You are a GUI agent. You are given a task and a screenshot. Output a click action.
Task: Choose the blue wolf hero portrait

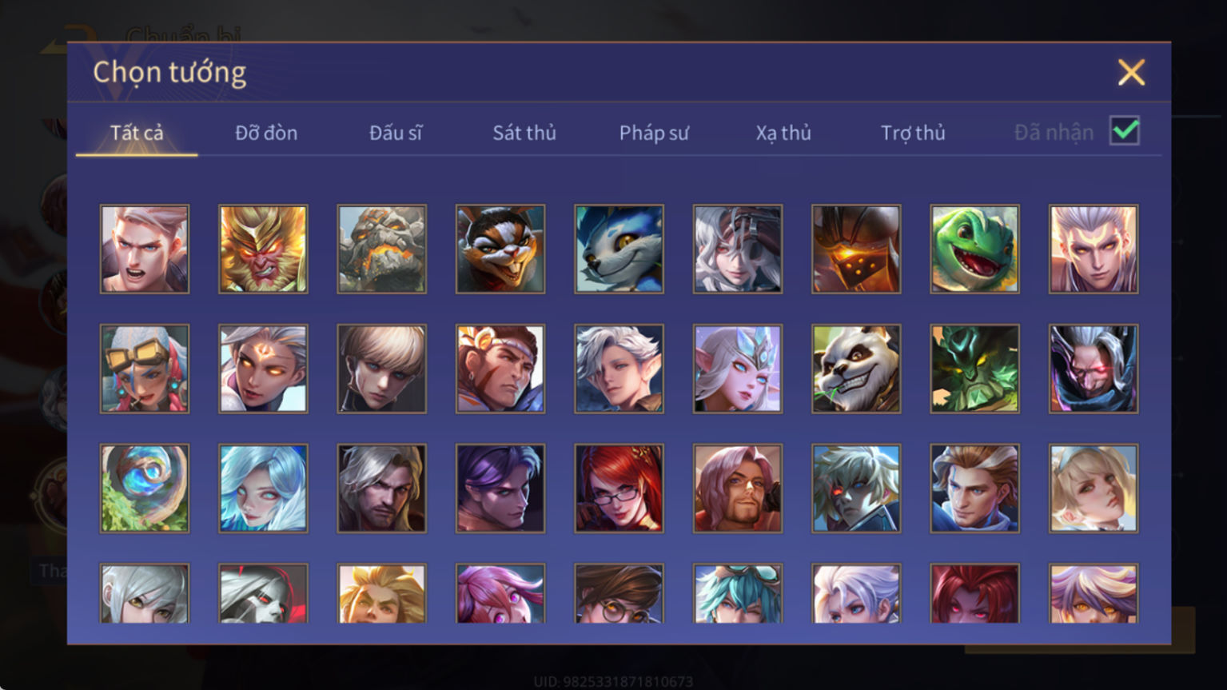[x=619, y=249]
